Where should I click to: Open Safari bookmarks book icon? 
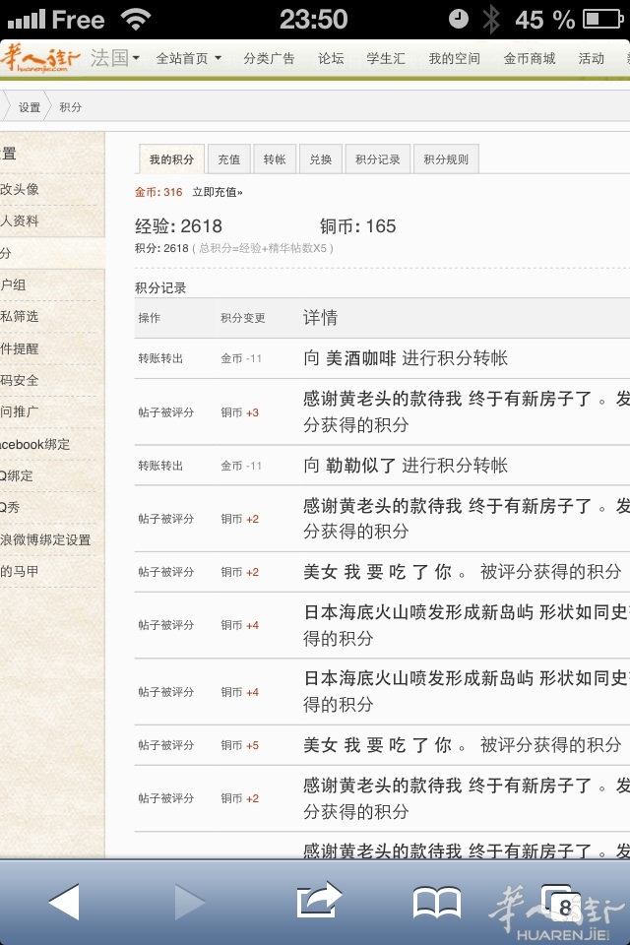point(436,901)
